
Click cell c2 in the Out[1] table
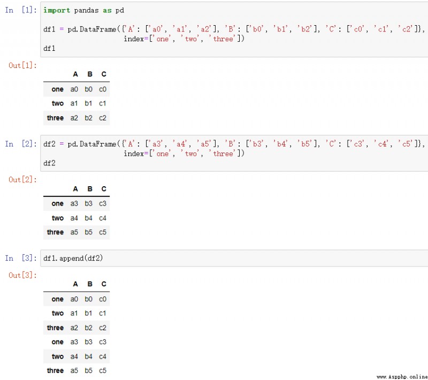(x=102, y=118)
